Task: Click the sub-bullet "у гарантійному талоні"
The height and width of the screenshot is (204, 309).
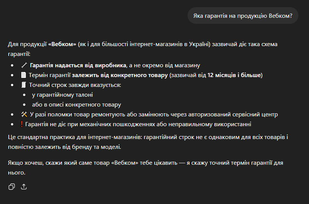Action: tap(62, 95)
